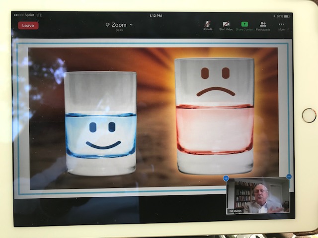Tap the Bill Durkin name label
The width and height of the screenshot is (318, 238).
coord(235,211)
